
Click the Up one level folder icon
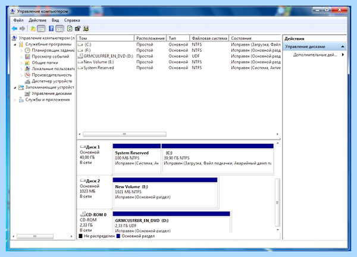[x=33, y=28]
